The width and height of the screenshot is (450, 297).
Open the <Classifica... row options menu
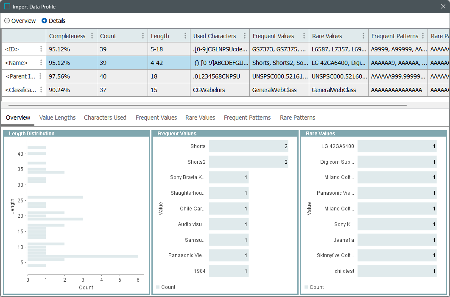(41, 90)
